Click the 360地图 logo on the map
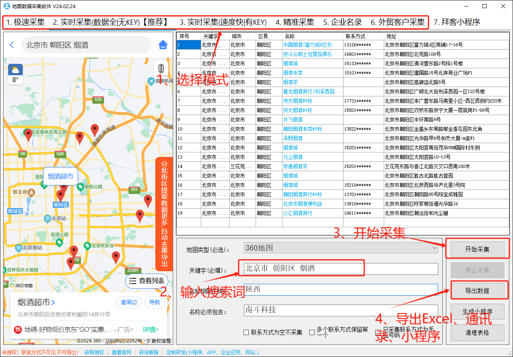Image resolution: width=513 pixels, height=357 pixels. 22,286
